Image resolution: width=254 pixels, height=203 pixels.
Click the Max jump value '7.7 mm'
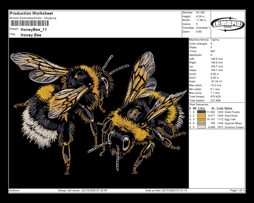215,93
